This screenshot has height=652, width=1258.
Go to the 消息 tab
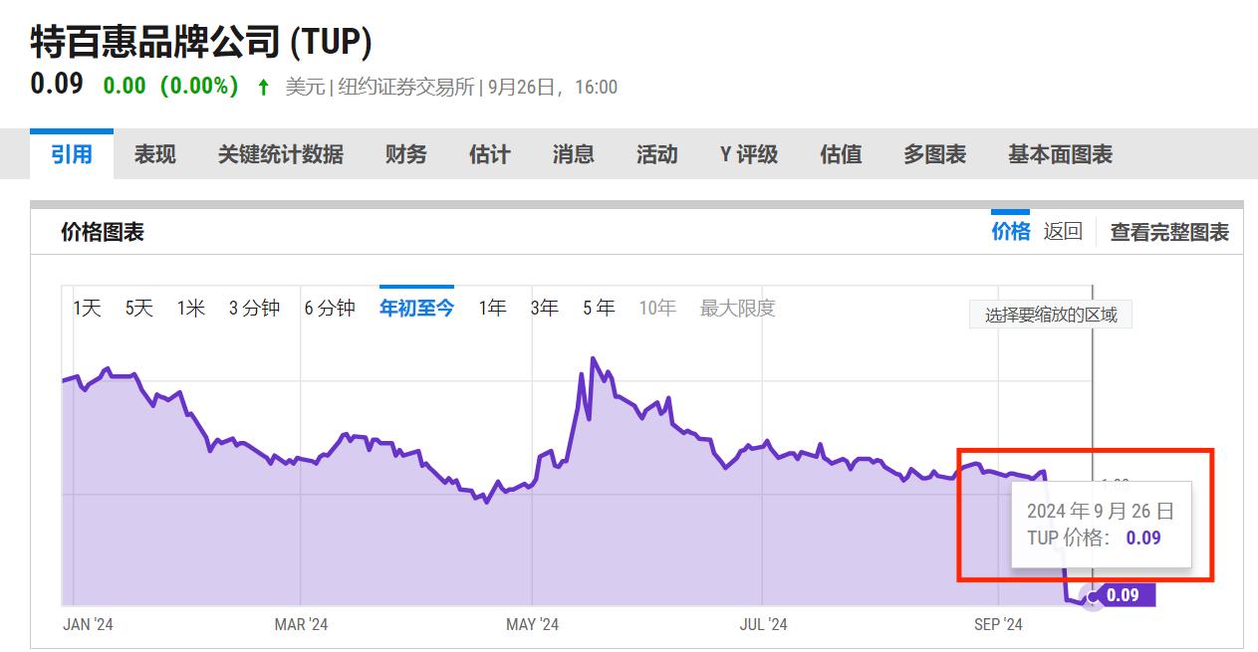click(x=573, y=154)
